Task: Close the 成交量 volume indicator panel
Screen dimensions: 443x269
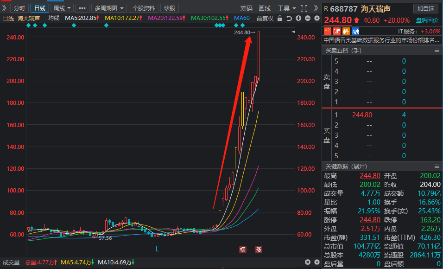Action: tap(308, 262)
